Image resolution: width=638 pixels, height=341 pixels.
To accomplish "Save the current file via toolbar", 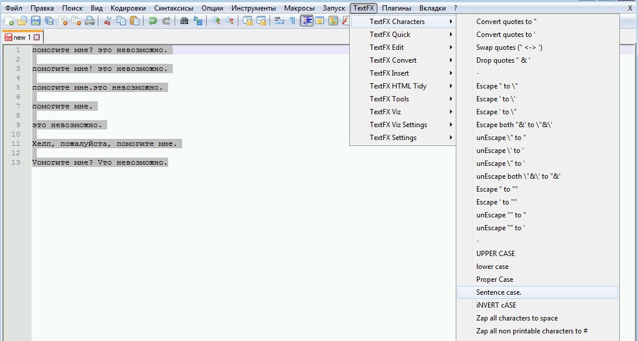I will tap(36, 21).
